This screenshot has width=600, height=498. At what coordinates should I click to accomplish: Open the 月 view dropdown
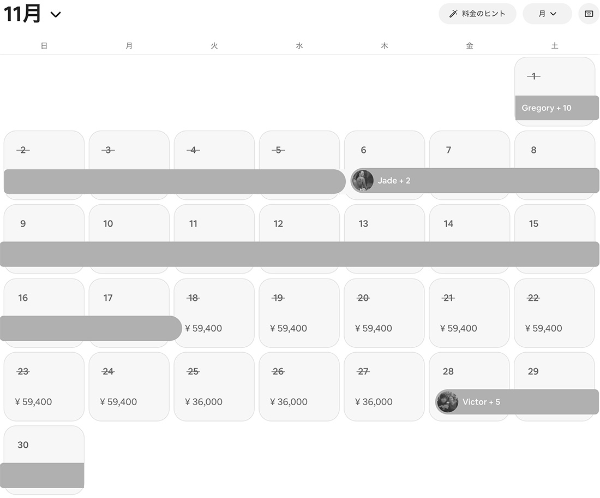547,14
